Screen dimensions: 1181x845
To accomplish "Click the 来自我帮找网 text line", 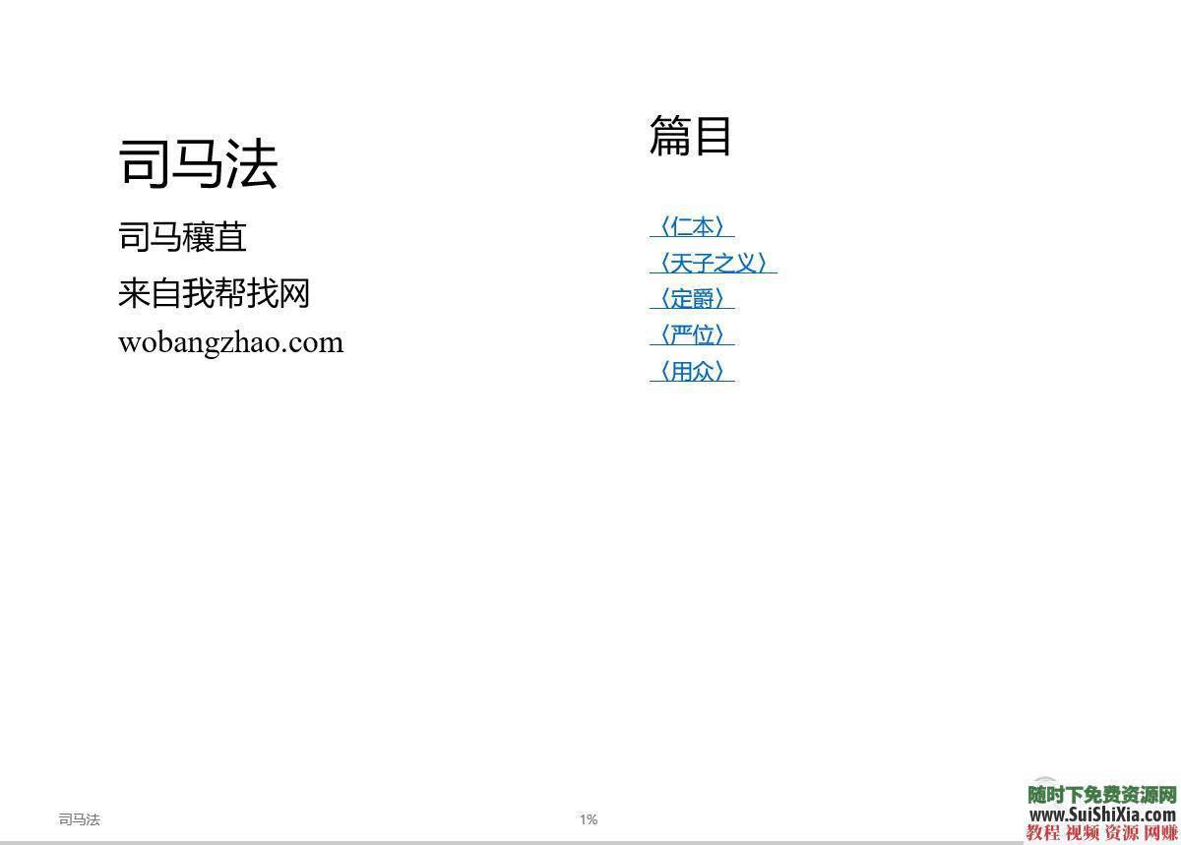I will tap(215, 293).
